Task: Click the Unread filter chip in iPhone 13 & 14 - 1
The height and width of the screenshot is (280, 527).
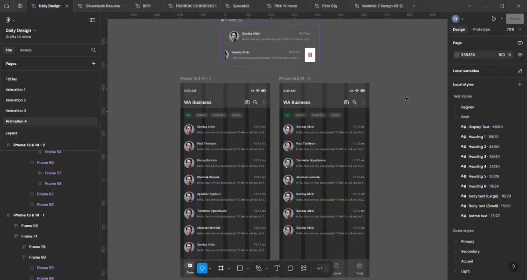Action: [201, 115]
